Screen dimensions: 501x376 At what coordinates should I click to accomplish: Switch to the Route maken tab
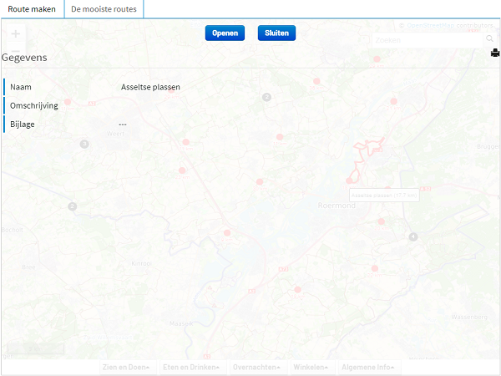coord(32,9)
